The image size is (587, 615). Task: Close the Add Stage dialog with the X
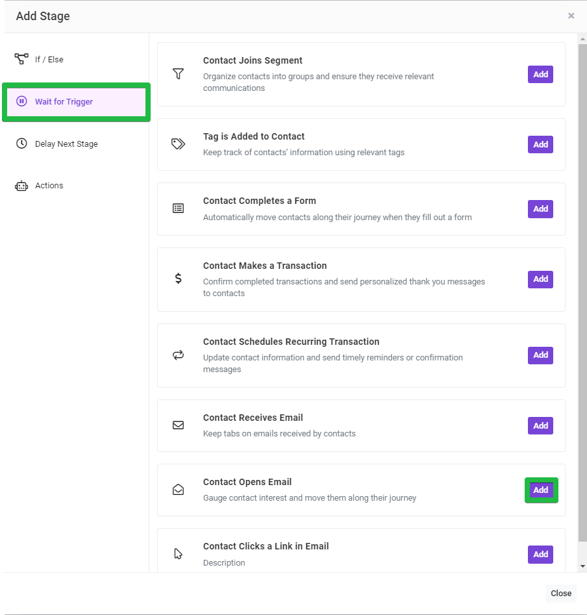click(571, 16)
